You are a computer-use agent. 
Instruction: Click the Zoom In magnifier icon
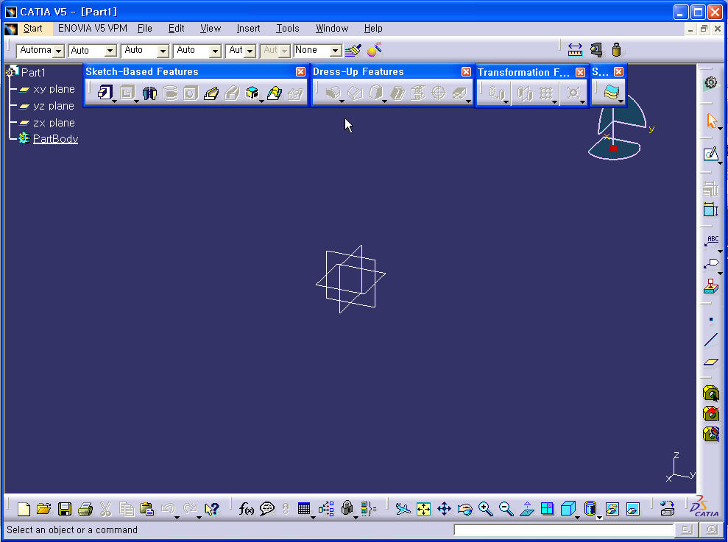pos(485,509)
